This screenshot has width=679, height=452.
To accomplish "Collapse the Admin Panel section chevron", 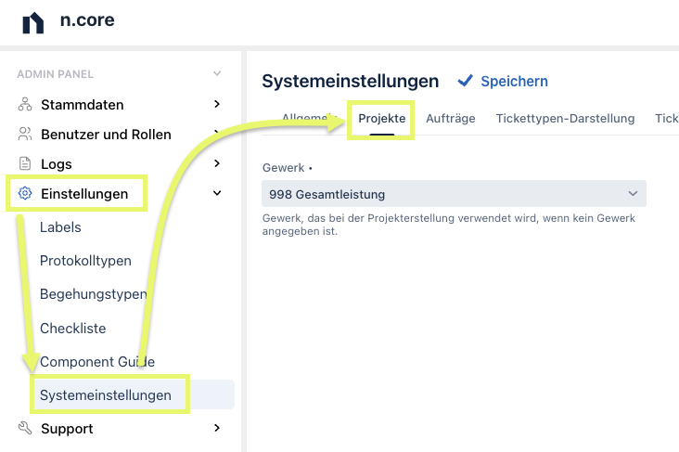I will pos(217,73).
